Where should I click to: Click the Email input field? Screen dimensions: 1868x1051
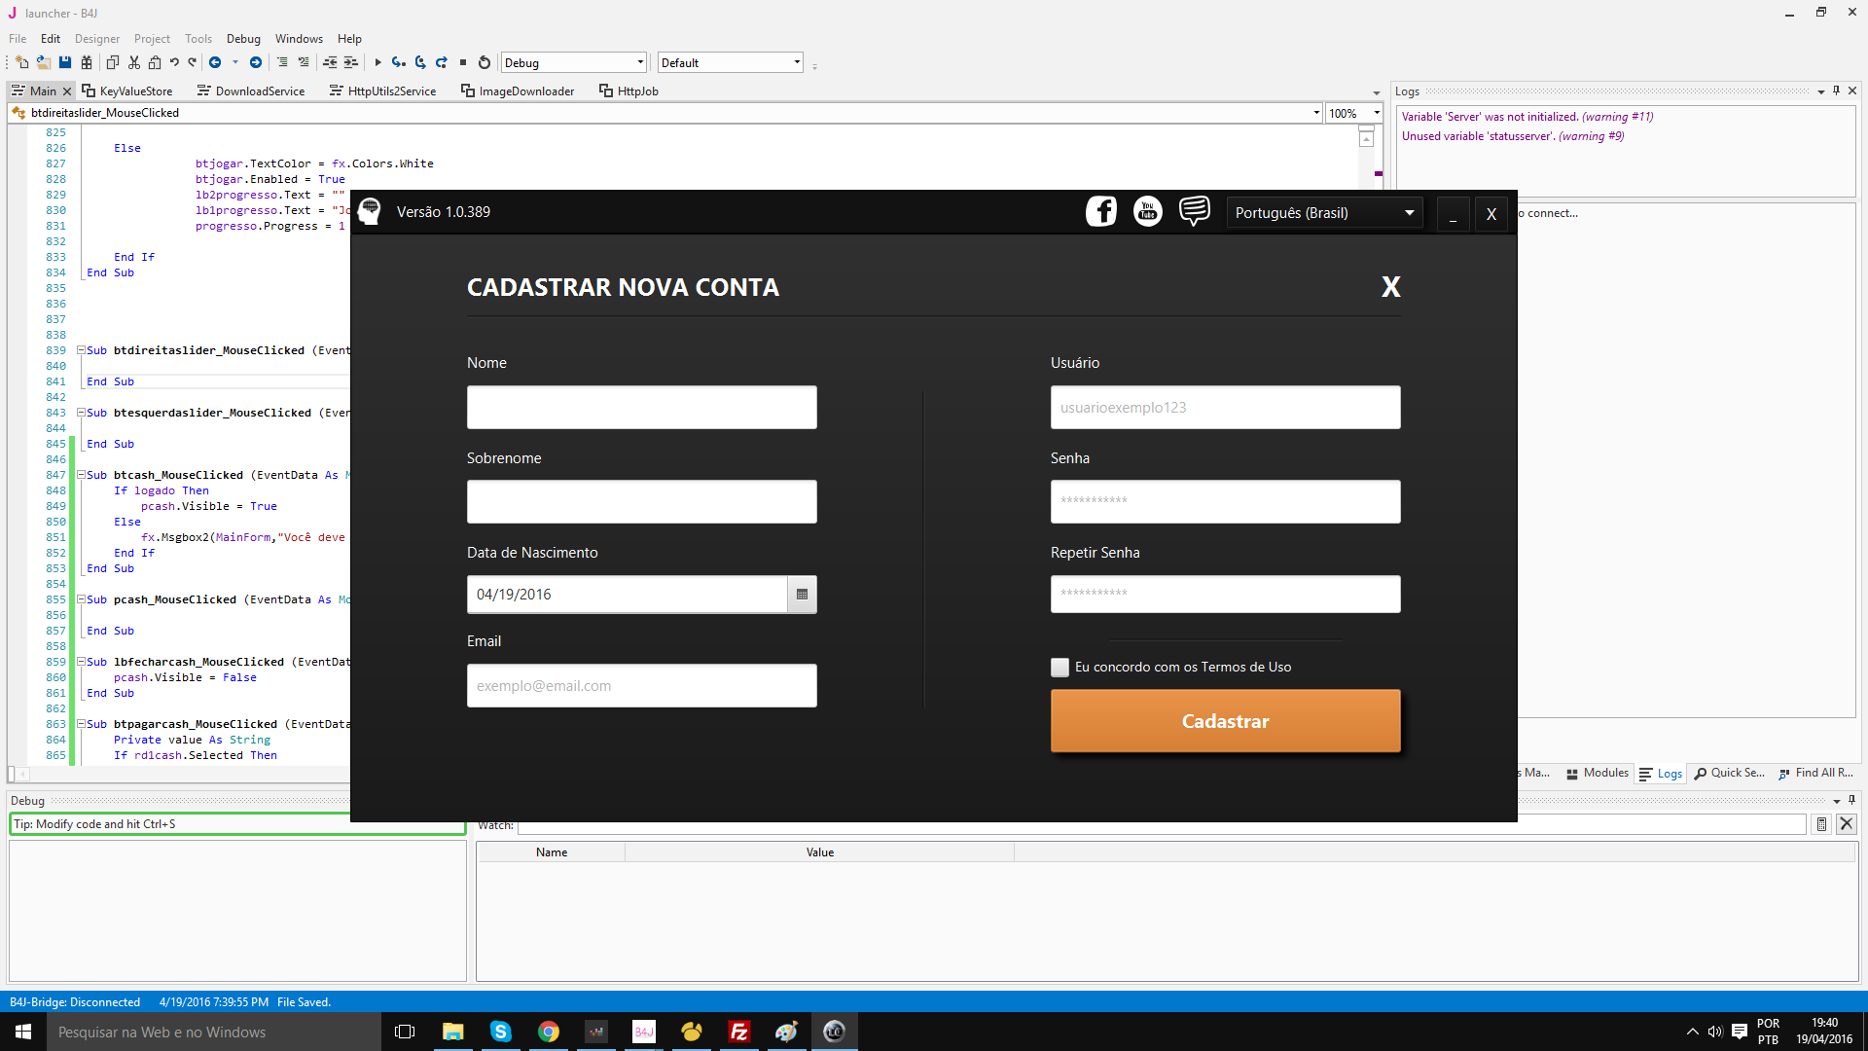tap(641, 686)
